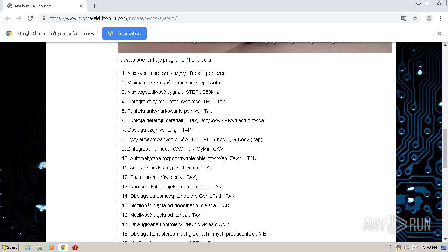The width and height of the screenshot is (448, 252).
Task: Click the browser Back arrow
Action: pyautogui.click(x=8, y=18)
